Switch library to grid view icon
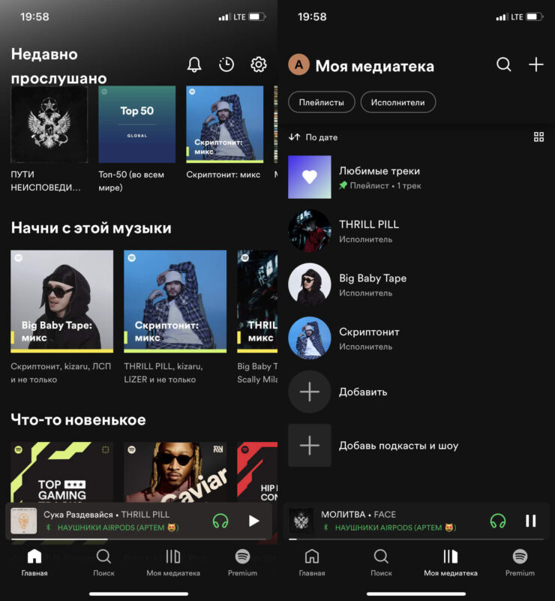 click(x=538, y=137)
